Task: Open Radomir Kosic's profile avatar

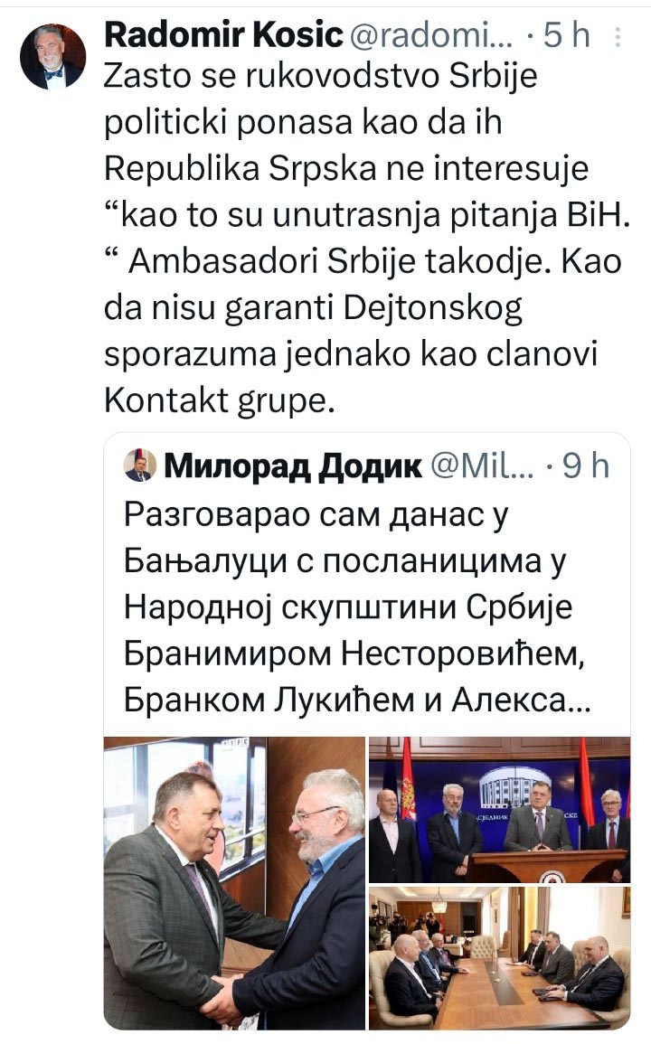Action: (53, 57)
